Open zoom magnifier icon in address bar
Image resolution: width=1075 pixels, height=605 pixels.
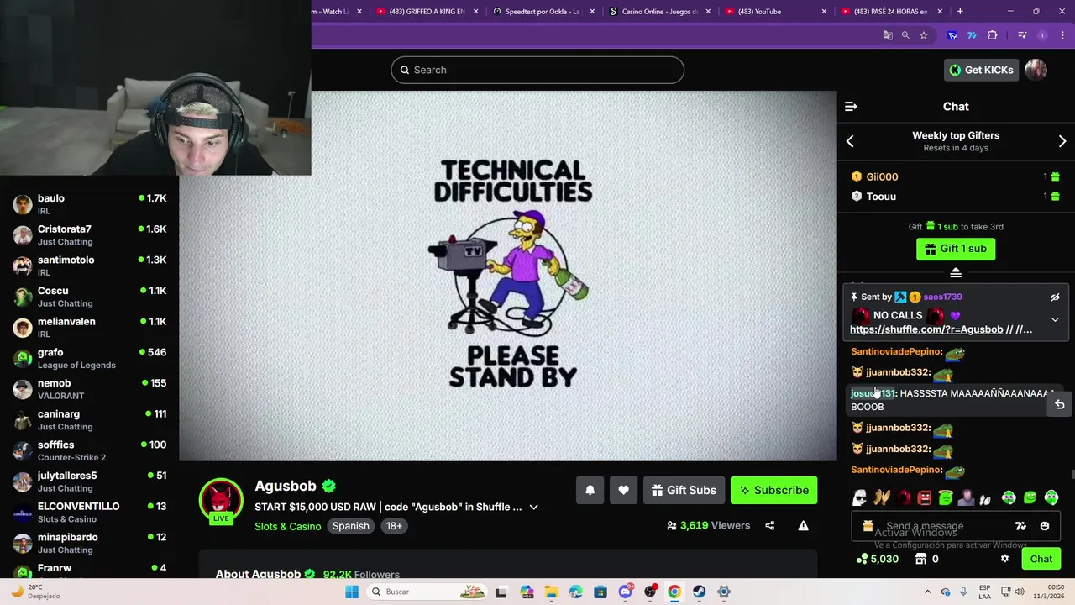click(905, 35)
